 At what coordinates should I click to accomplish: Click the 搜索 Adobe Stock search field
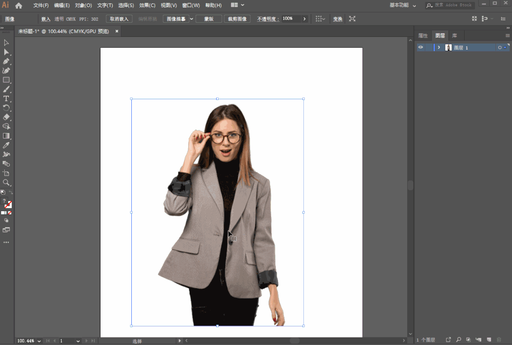453,5
